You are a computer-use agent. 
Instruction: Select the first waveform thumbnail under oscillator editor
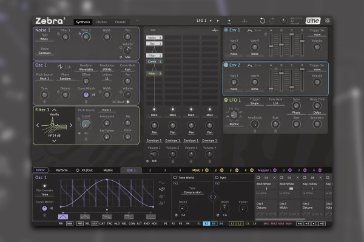(64, 216)
